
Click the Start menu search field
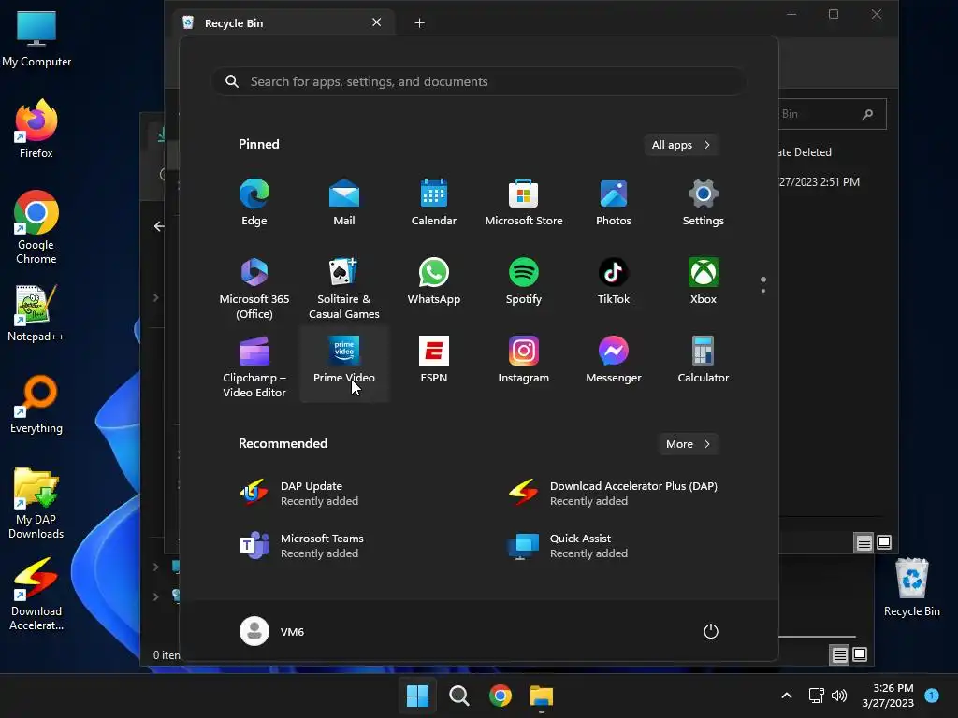point(478,81)
